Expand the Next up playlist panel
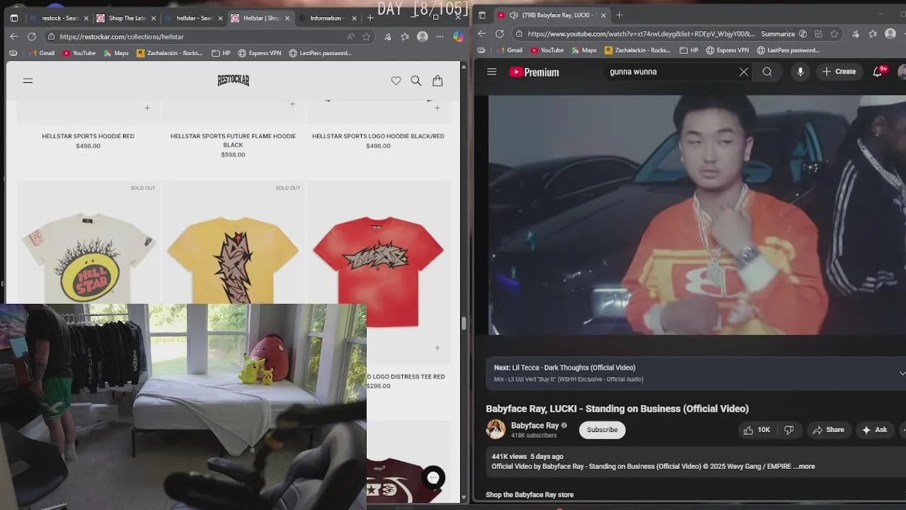906x510 pixels. [902, 373]
